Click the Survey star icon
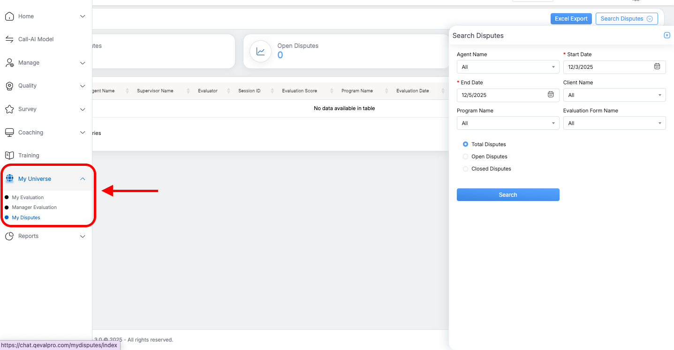674x350 pixels. (9, 109)
